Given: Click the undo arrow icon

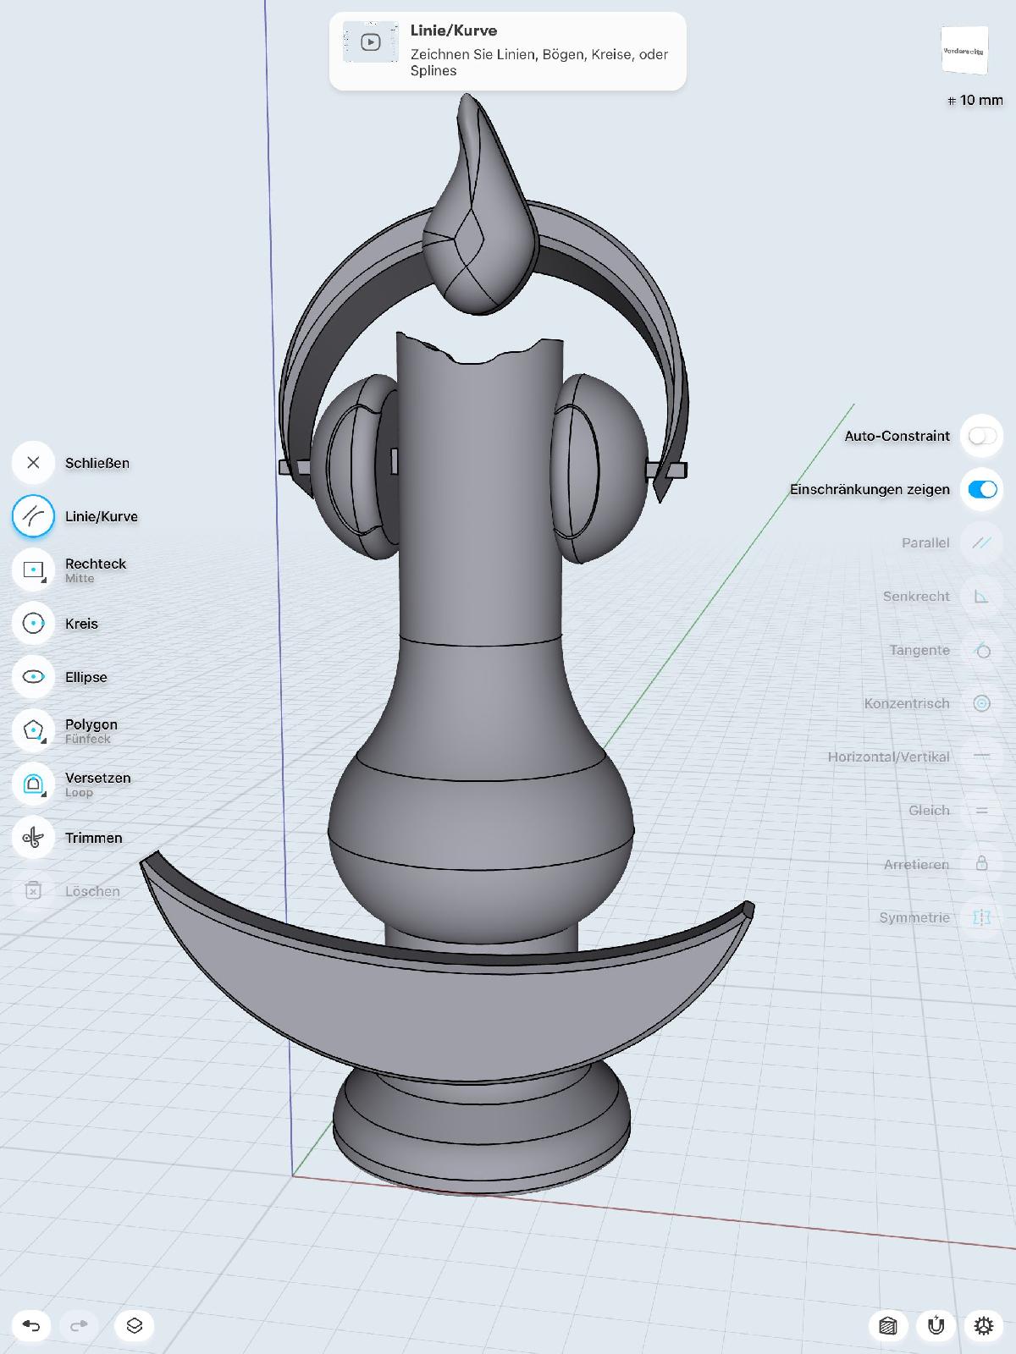Looking at the screenshot, I should coord(31,1325).
